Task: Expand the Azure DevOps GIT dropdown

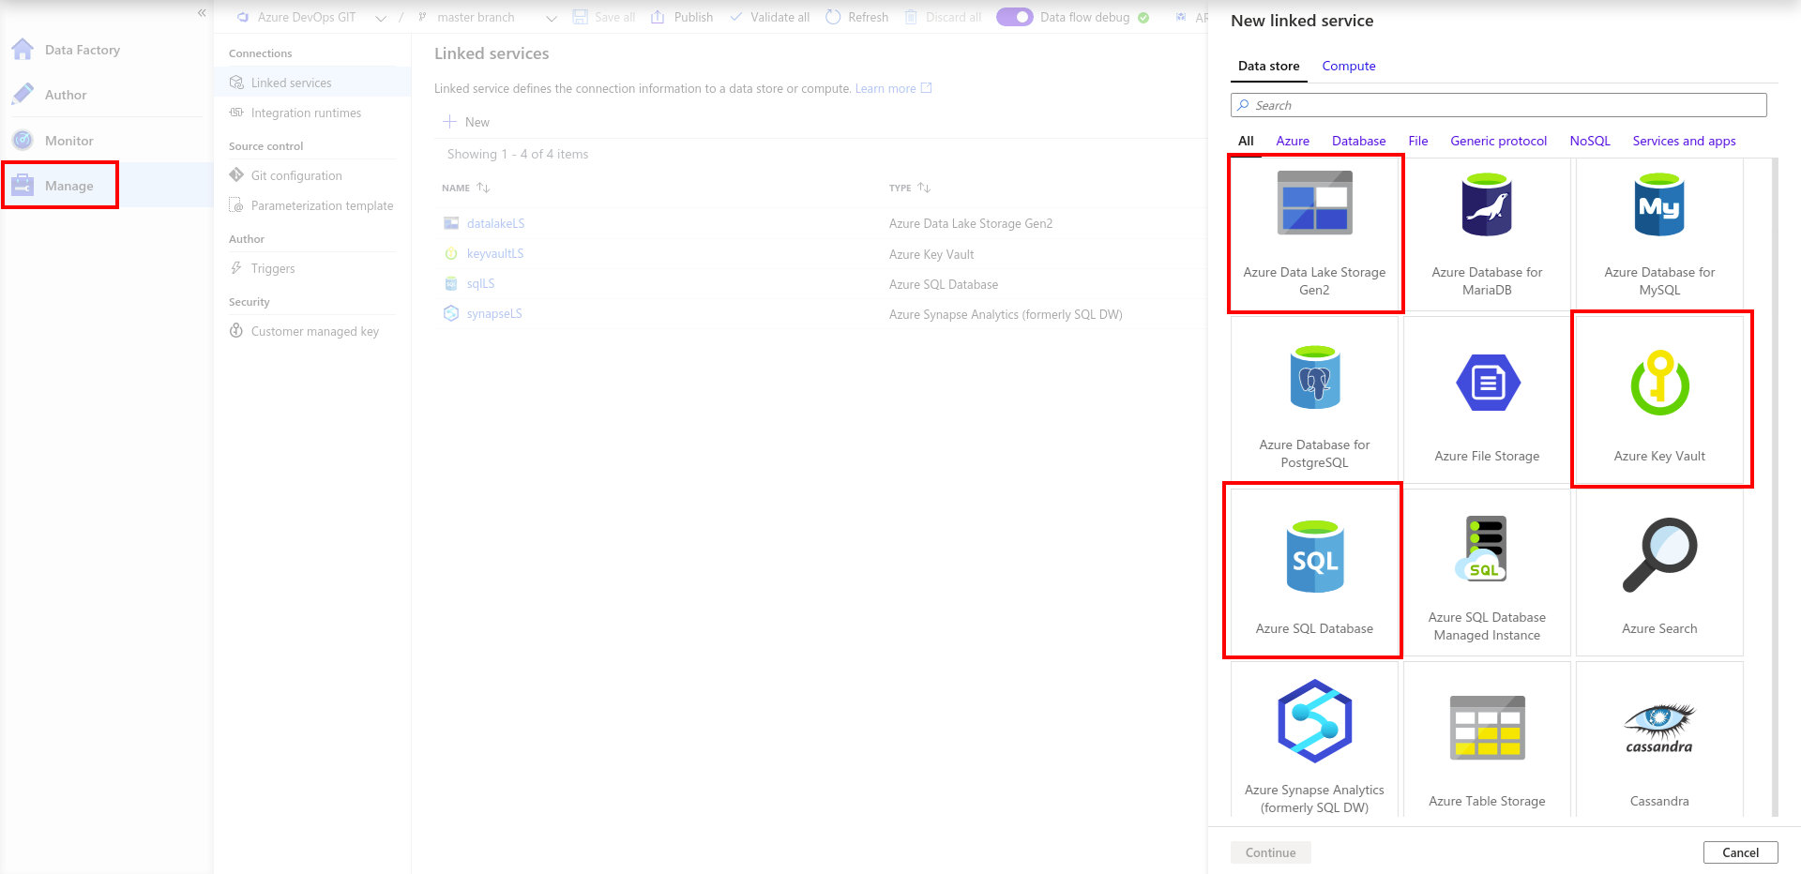Action: (381, 18)
